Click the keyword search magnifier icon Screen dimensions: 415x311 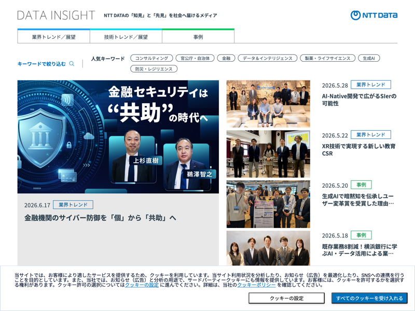click(x=72, y=64)
